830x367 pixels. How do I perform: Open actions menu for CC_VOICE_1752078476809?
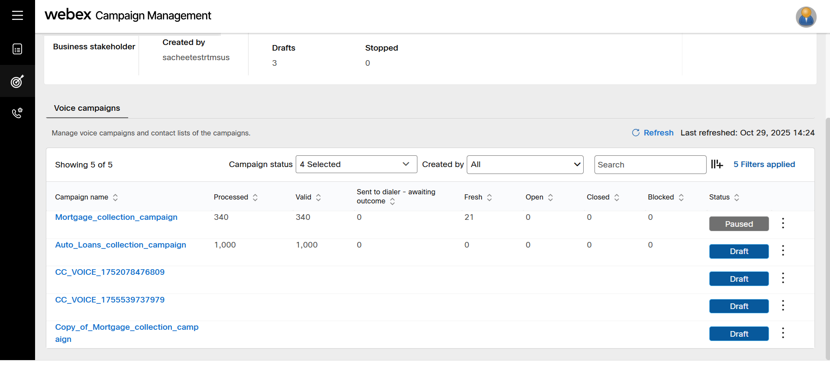click(x=783, y=278)
